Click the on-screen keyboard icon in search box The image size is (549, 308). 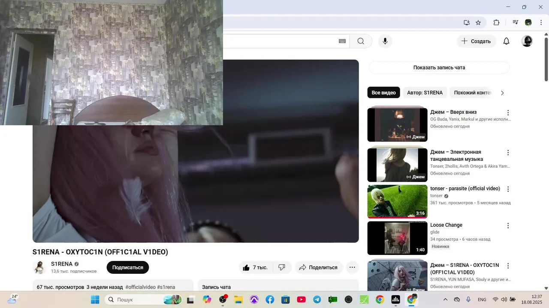[x=342, y=41]
